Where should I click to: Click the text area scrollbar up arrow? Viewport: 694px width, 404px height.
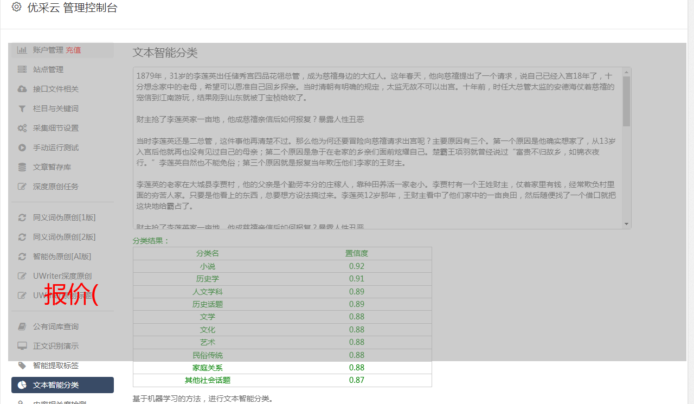click(627, 72)
